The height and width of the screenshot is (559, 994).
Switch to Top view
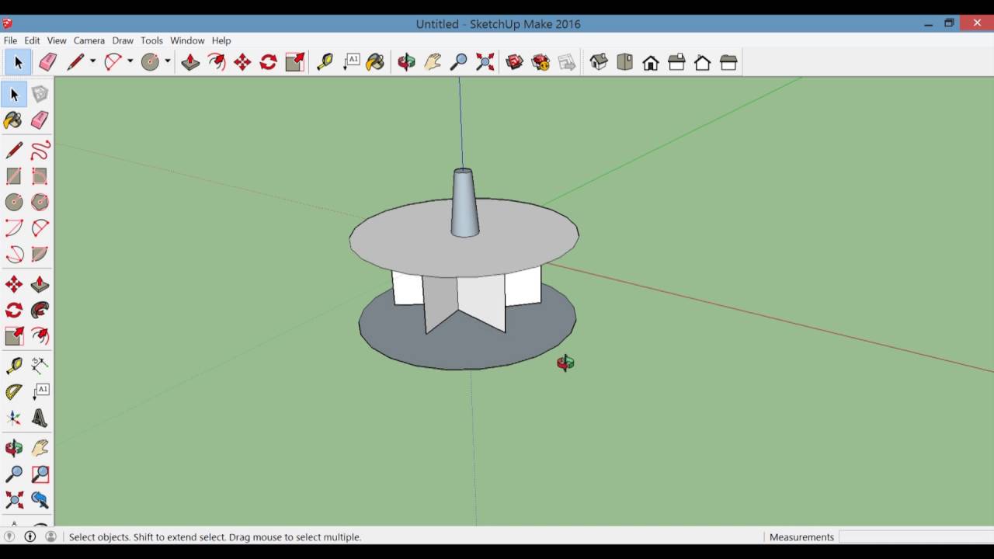624,62
